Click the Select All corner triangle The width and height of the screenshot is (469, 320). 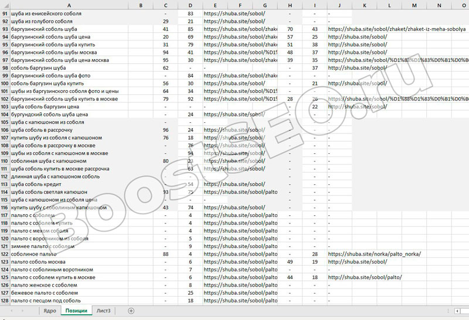[5, 5]
